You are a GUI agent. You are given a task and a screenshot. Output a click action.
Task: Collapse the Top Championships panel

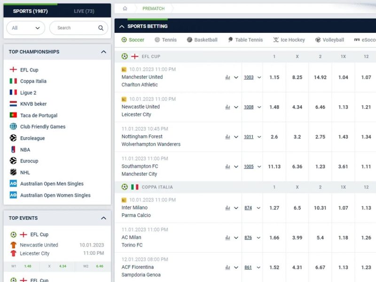103,52
